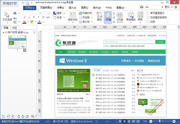Click the ruler measure tool icon
The width and height of the screenshot is (180, 124).
coord(15,22)
